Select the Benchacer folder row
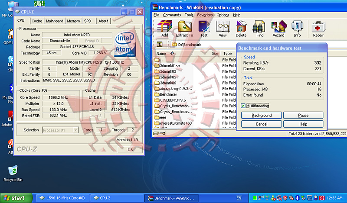 pyautogui.click(x=166, y=94)
